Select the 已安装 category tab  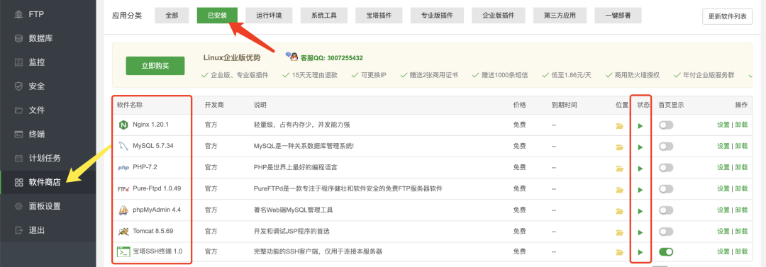(217, 15)
